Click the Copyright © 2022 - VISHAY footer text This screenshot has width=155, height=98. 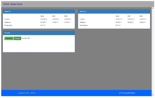click(x=27, y=93)
